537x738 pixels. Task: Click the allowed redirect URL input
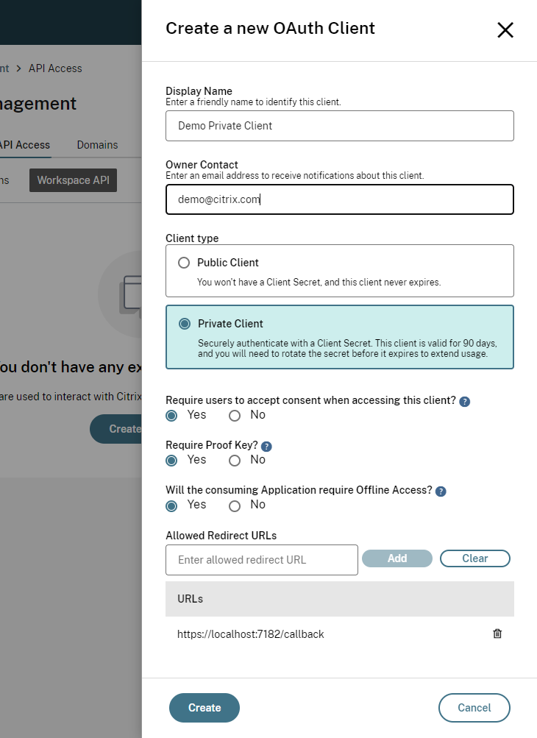(261, 560)
